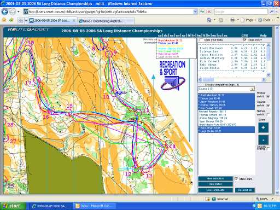Open the Help link in RouteGadget header
This screenshot has height=210, width=280.
263,36
